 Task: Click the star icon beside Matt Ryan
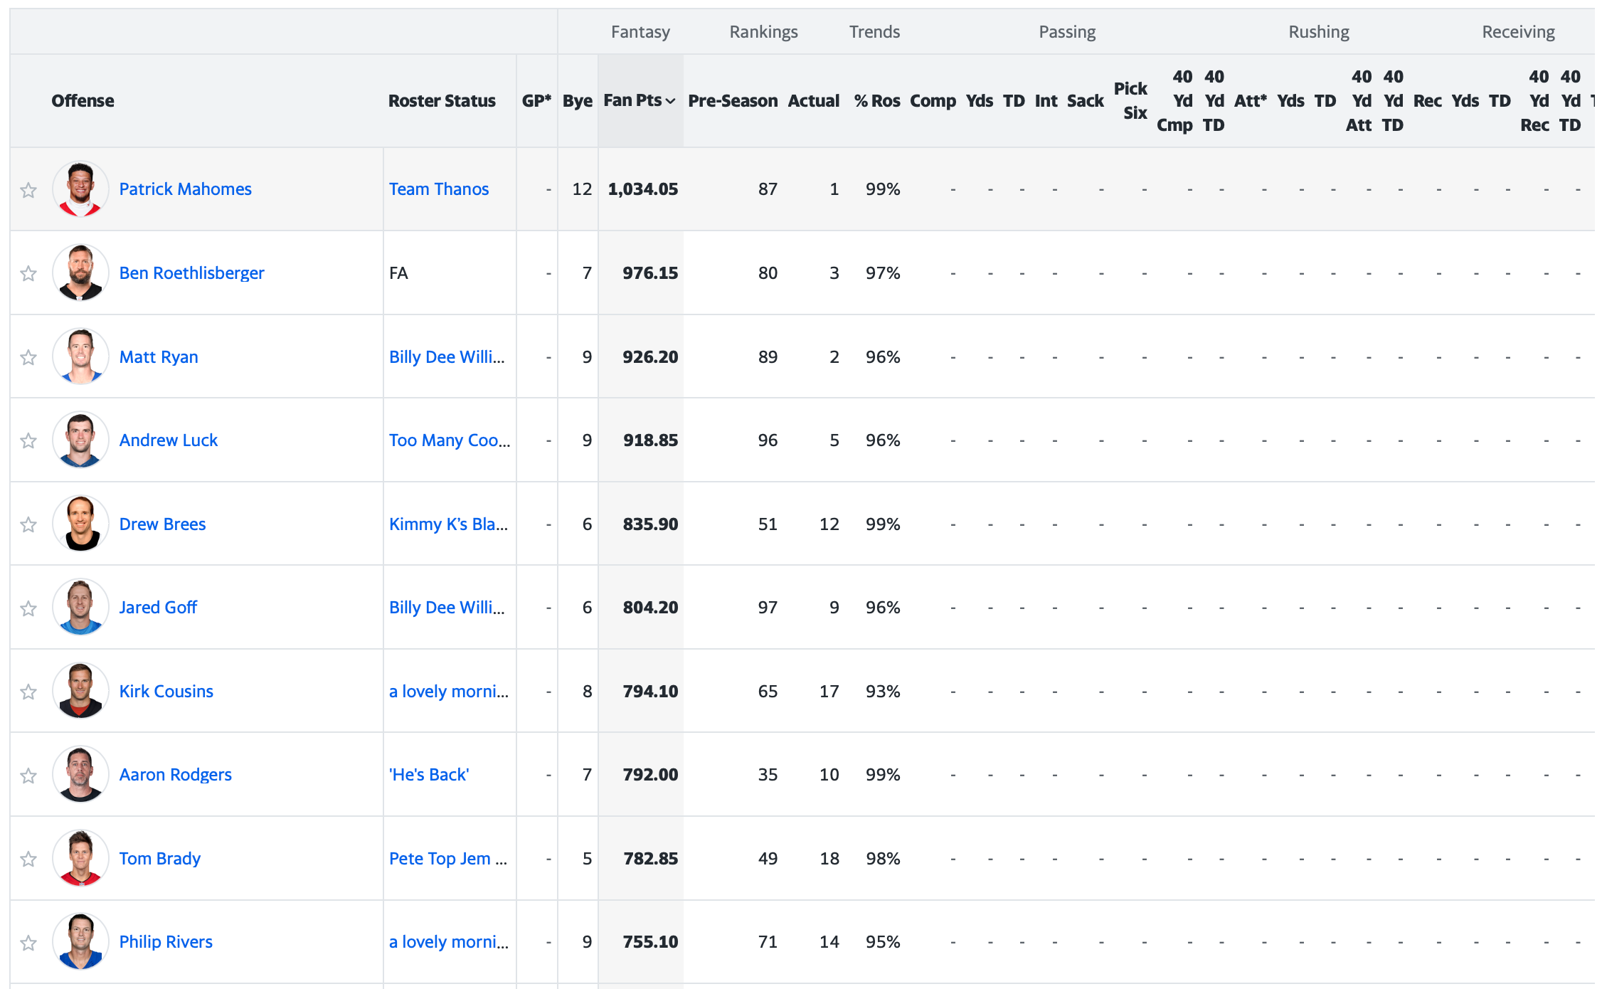[28, 357]
